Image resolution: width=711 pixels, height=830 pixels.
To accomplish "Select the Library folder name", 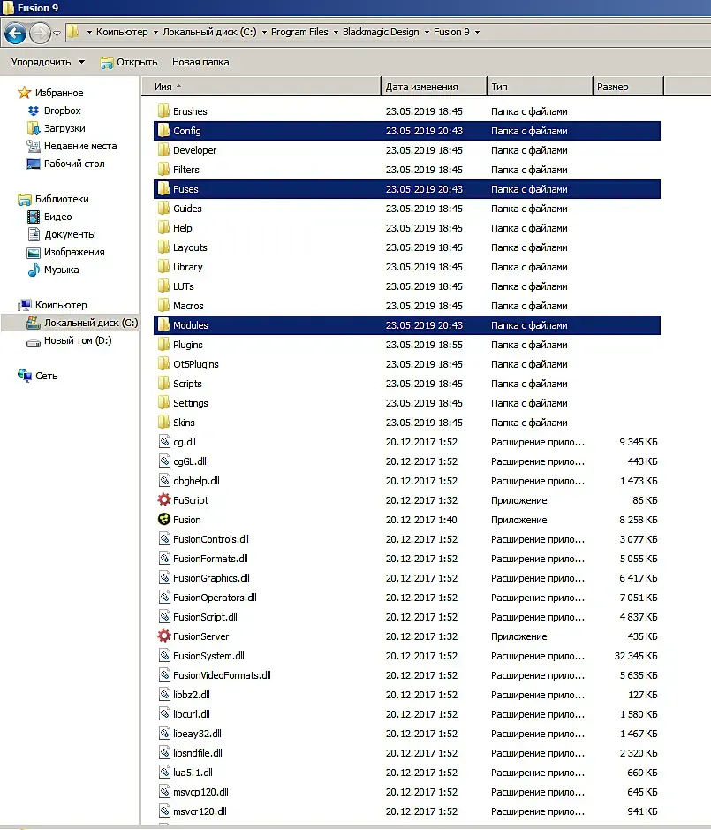I will click(x=188, y=267).
